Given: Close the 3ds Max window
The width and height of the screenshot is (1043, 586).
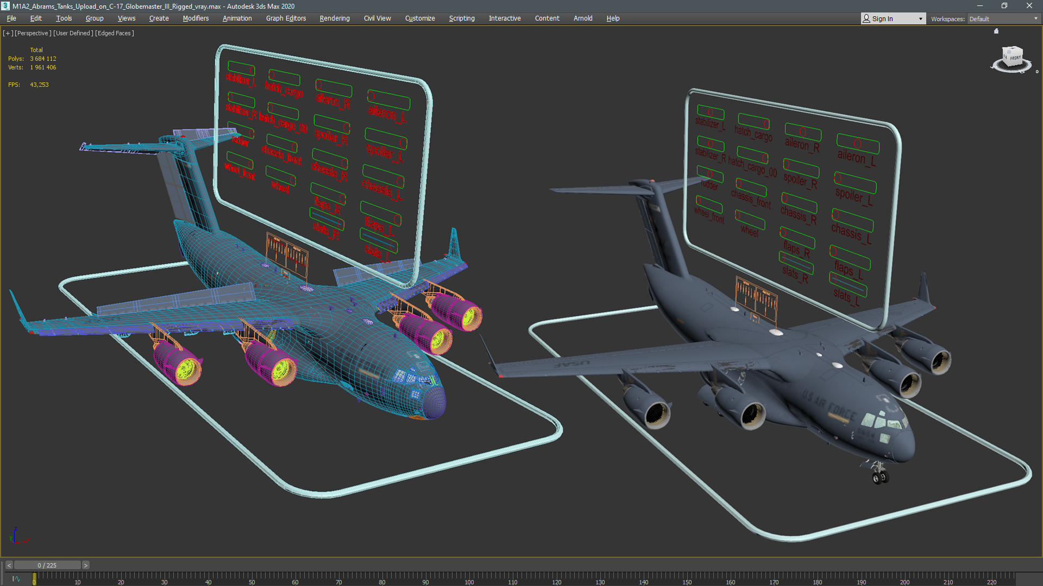Looking at the screenshot, I should (1029, 6).
